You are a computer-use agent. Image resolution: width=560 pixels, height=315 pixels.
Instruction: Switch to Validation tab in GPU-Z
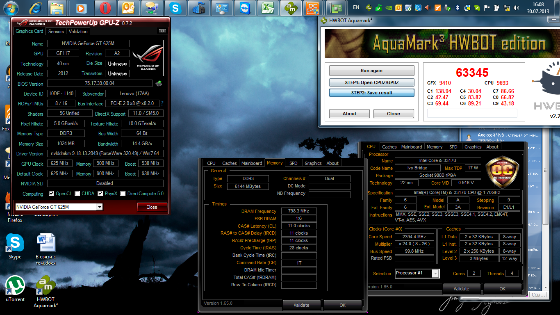pos(78,32)
